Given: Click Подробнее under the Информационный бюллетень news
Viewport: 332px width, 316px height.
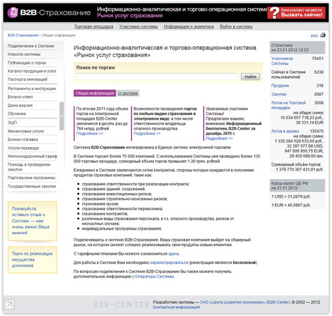Looking at the screenshot, I should pyautogui.click(x=219, y=138).
